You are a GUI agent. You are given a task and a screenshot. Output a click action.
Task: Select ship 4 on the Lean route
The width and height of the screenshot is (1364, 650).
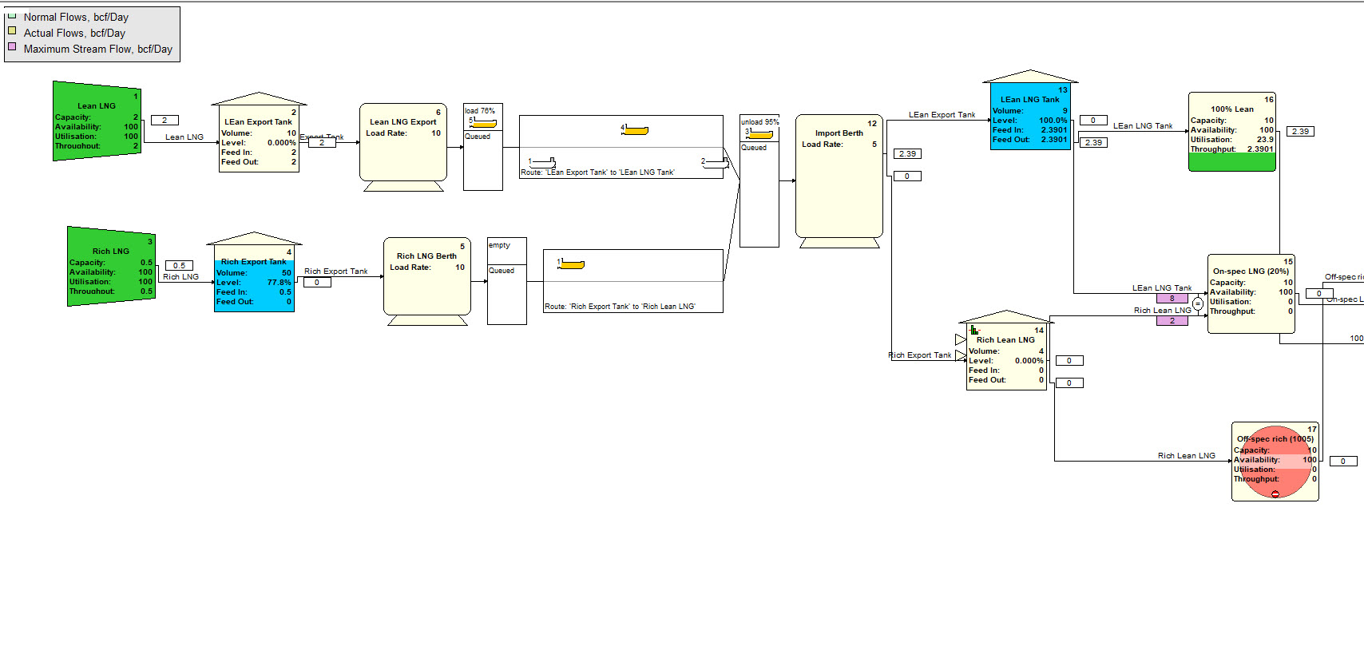(635, 129)
